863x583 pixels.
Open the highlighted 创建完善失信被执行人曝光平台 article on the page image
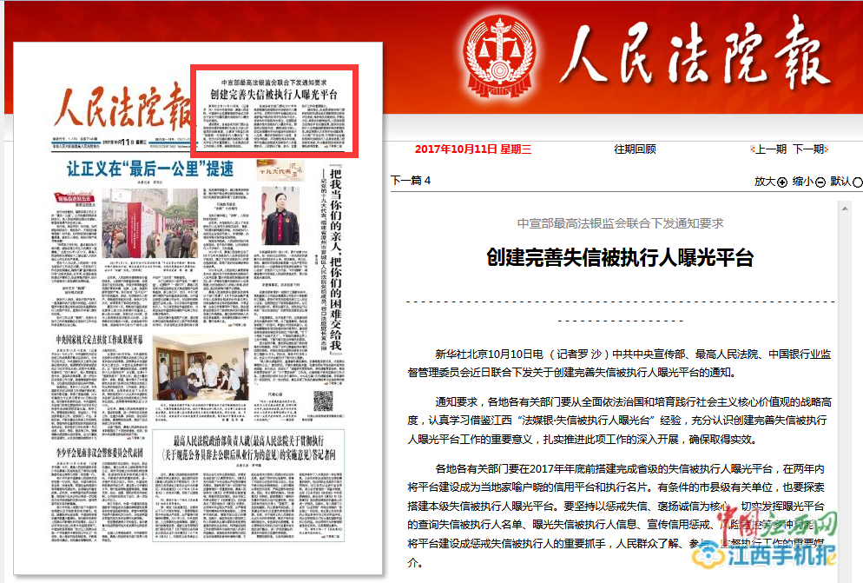[274, 110]
